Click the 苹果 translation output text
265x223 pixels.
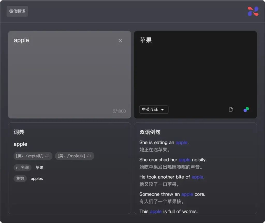coord(146,40)
